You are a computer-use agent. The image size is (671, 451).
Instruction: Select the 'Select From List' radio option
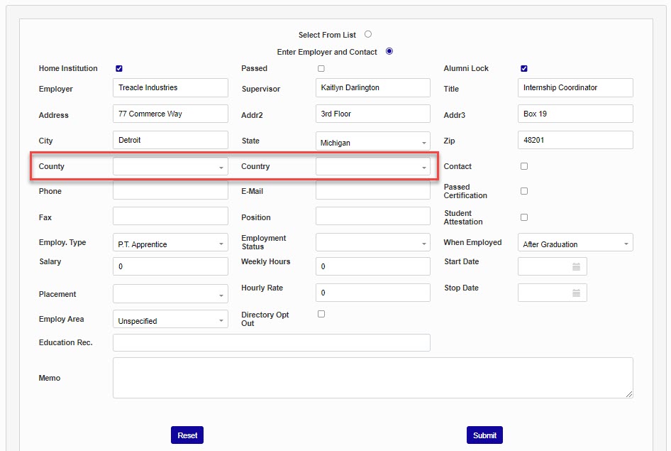click(368, 34)
